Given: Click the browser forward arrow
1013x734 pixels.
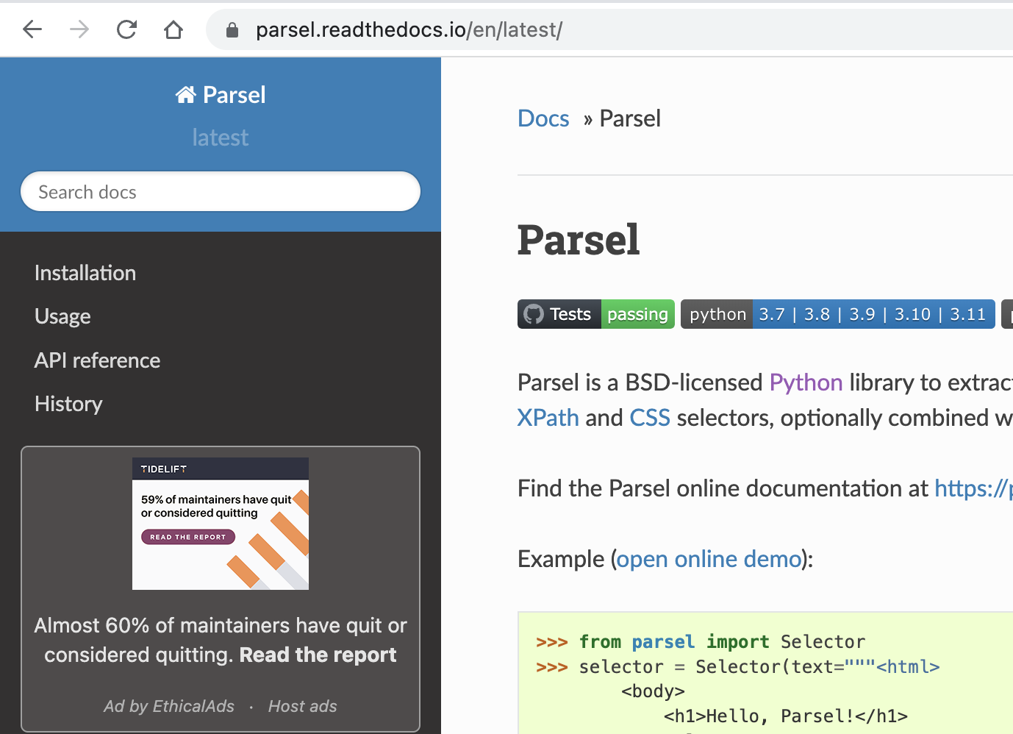Looking at the screenshot, I should click(x=79, y=29).
